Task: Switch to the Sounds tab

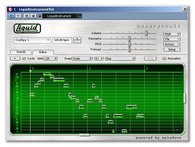Action: tap(21, 52)
